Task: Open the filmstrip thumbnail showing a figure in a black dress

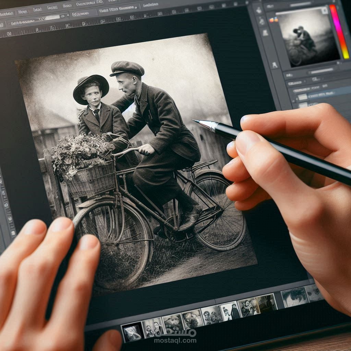Action: tap(230, 311)
